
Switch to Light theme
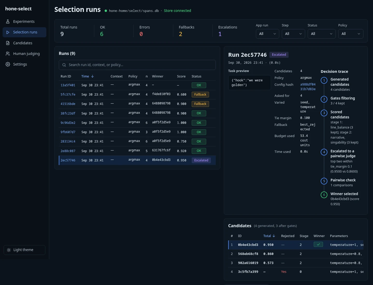pos(24,250)
